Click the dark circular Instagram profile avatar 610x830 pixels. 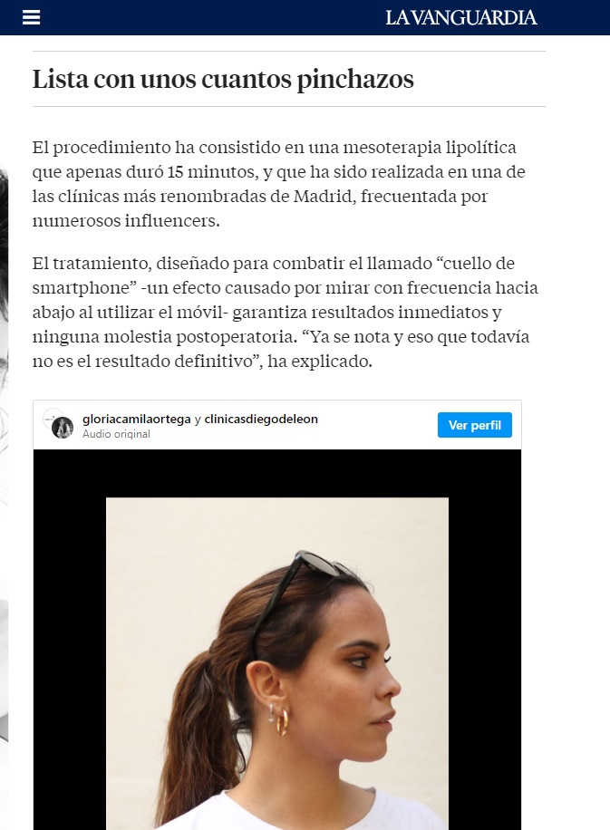tap(63, 428)
